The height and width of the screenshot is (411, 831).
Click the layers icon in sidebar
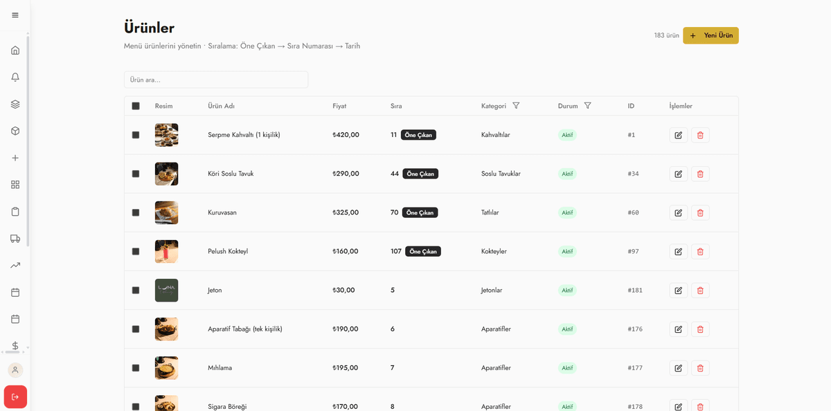tap(15, 104)
